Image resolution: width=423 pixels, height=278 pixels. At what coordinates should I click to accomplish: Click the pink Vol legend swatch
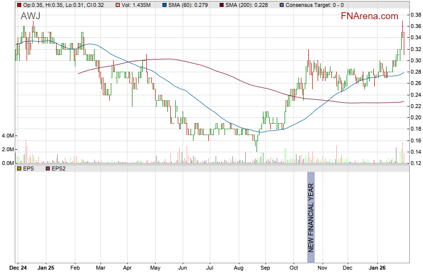(x=117, y=5)
